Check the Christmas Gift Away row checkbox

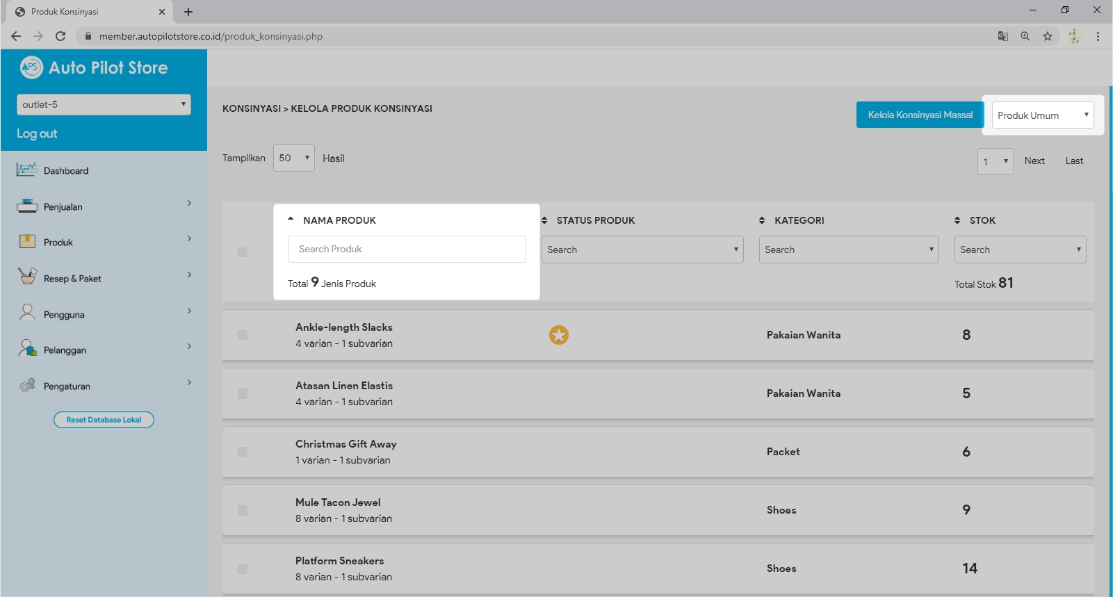point(243,452)
